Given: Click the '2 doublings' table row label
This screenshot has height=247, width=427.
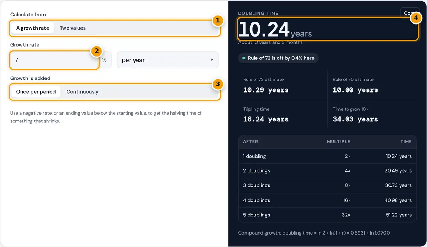Looking at the screenshot, I should click(x=257, y=171).
